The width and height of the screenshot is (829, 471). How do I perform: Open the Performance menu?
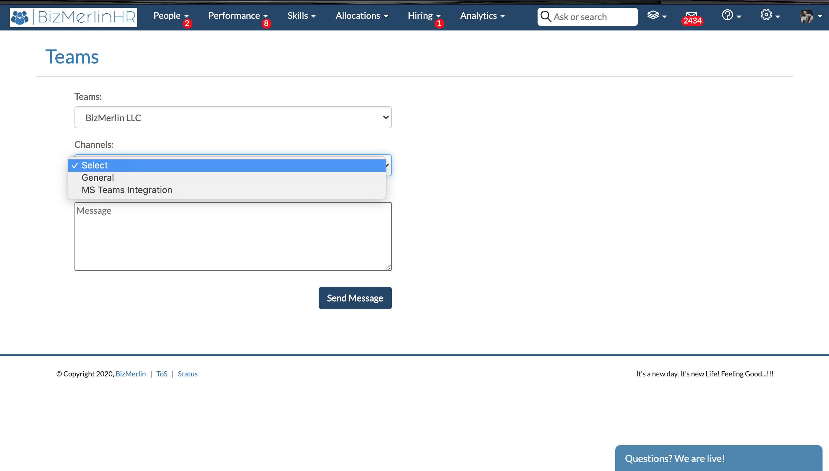pos(238,16)
